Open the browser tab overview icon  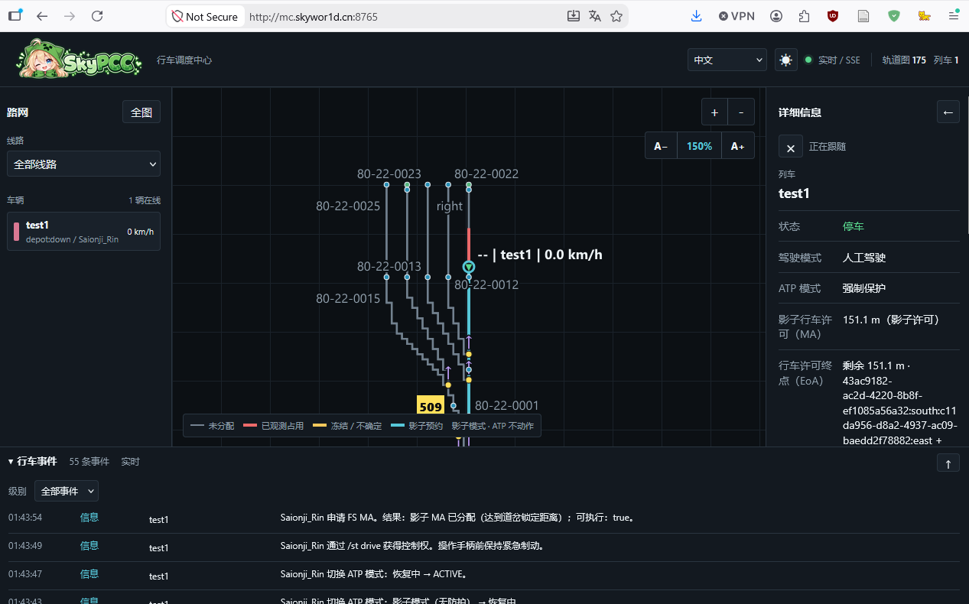point(15,15)
